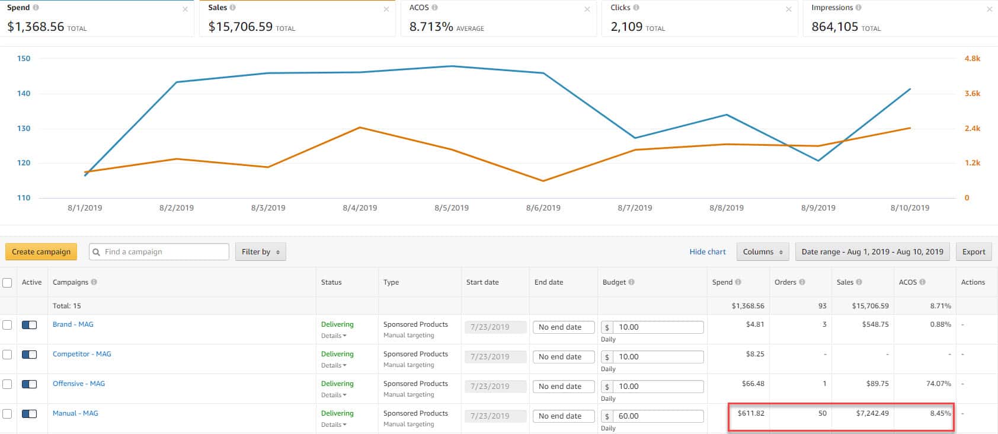Click the $15,706.59 total sales cell in table
This screenshot has height=434, width=998.
(x=870, y=306)
